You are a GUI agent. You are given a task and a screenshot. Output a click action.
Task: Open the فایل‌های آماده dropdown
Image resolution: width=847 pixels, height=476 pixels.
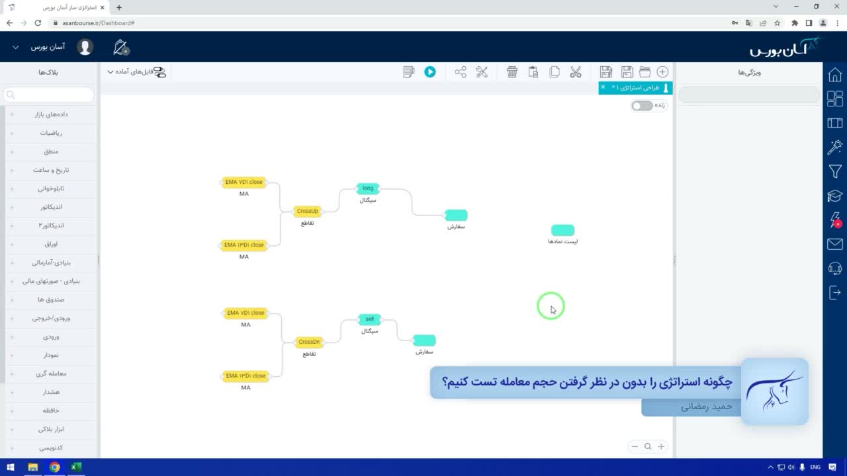point(136,72)
